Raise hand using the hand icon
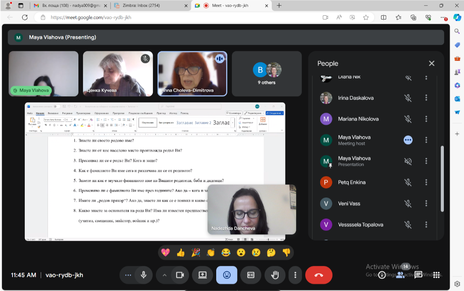The image size is (464, 291). tap(275, 275)
